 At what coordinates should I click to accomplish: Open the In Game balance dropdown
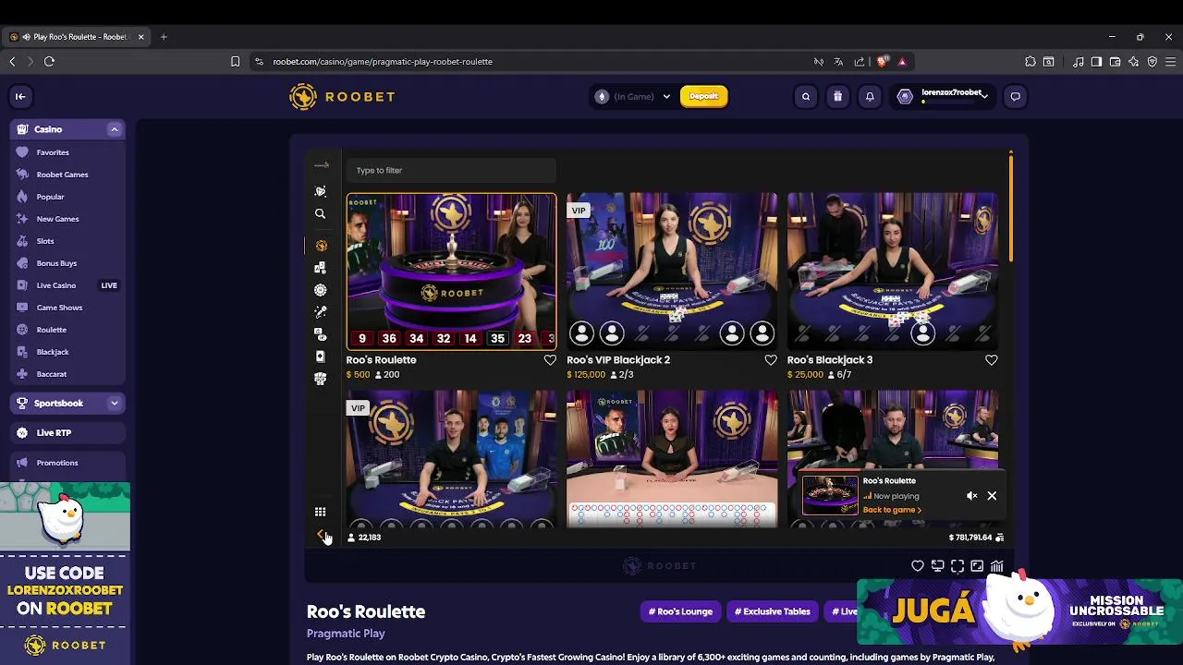coord(634,96)
